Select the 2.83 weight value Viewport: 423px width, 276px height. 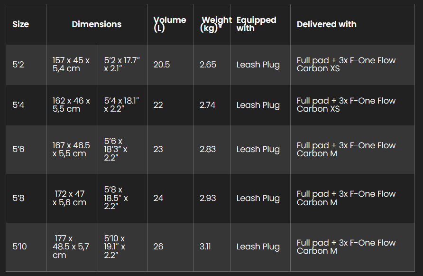pyautogui.click(x=208, y=149)
